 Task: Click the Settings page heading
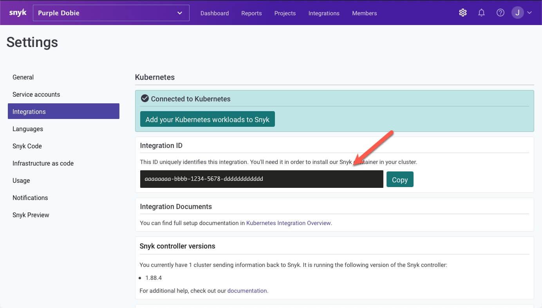tap(32, 42)
